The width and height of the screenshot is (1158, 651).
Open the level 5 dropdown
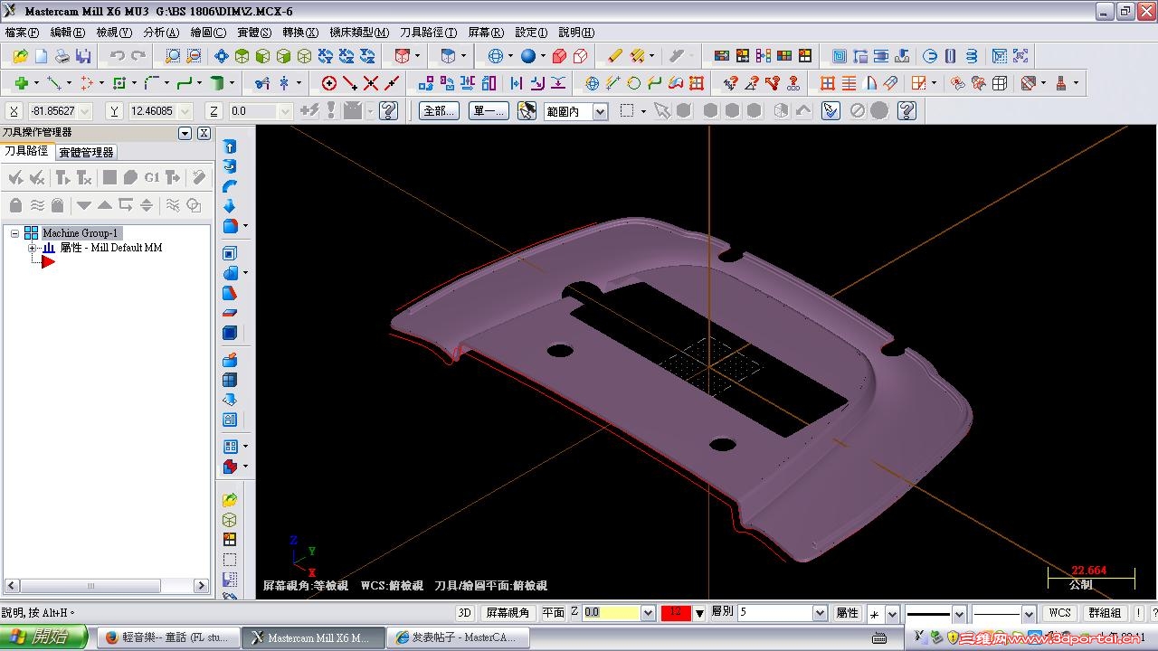click(x=820, y=612)
